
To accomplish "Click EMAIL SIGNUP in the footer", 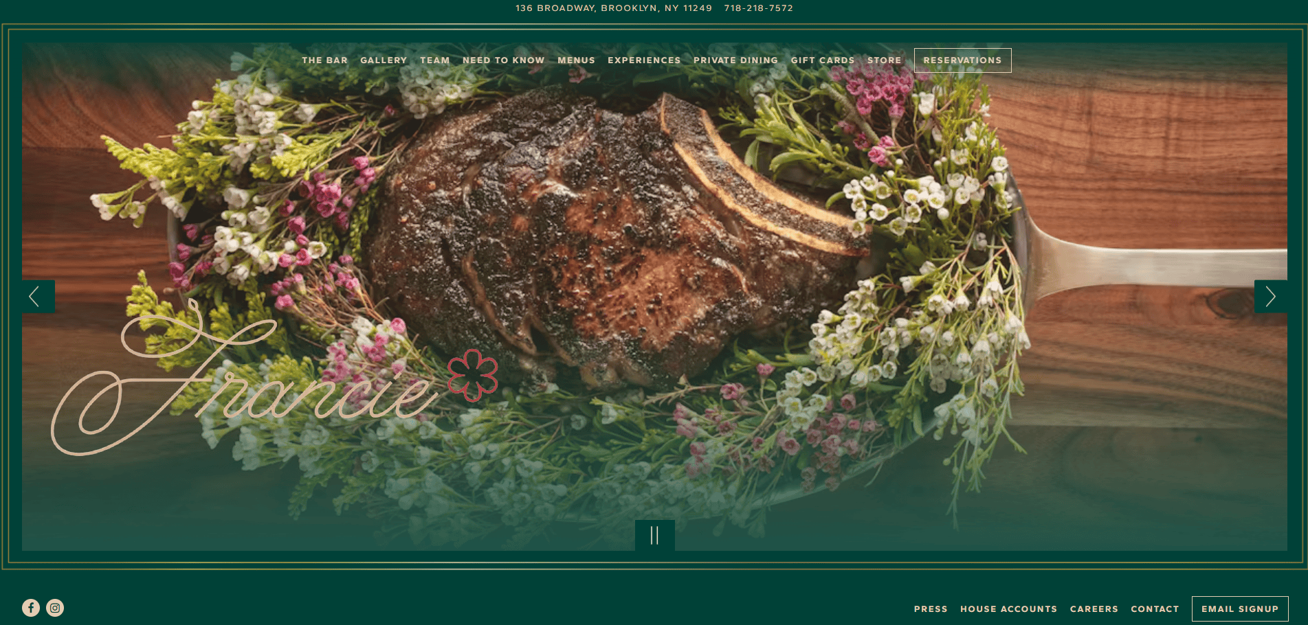I will pos(1240,609).
